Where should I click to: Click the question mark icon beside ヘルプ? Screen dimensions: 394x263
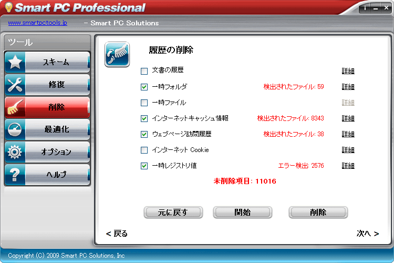[x=15, y=175]
